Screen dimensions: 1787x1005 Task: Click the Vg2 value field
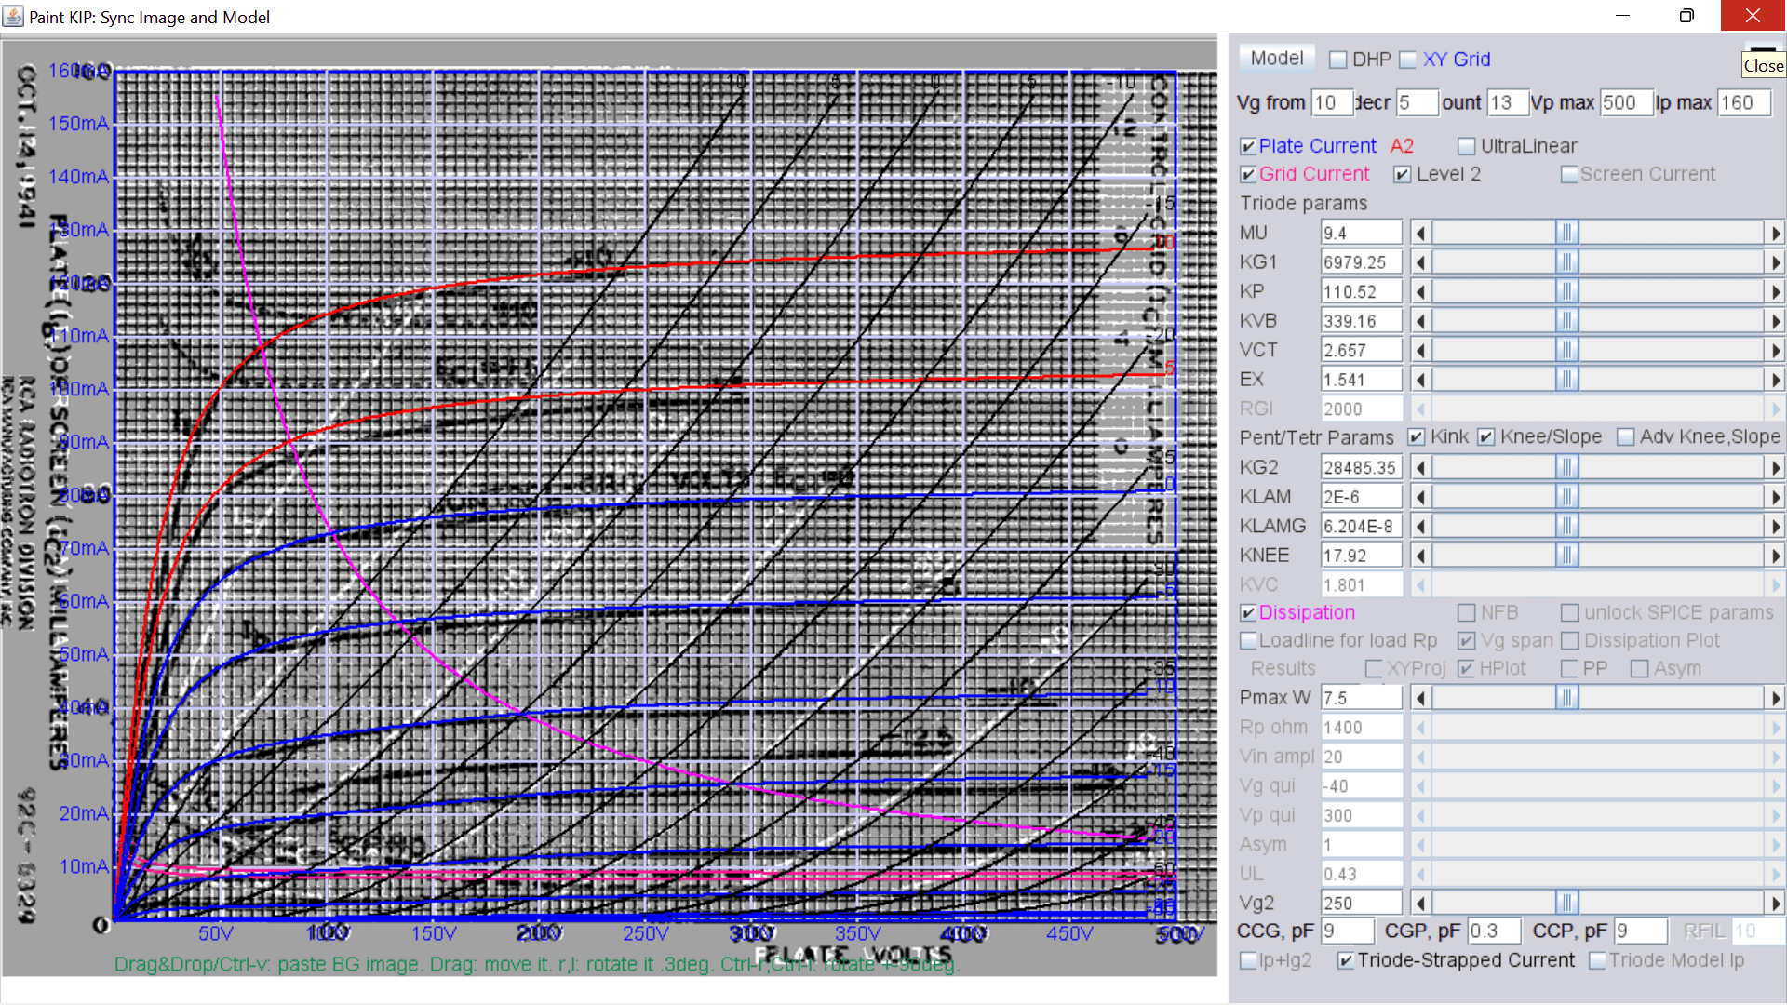point(1362,904)
